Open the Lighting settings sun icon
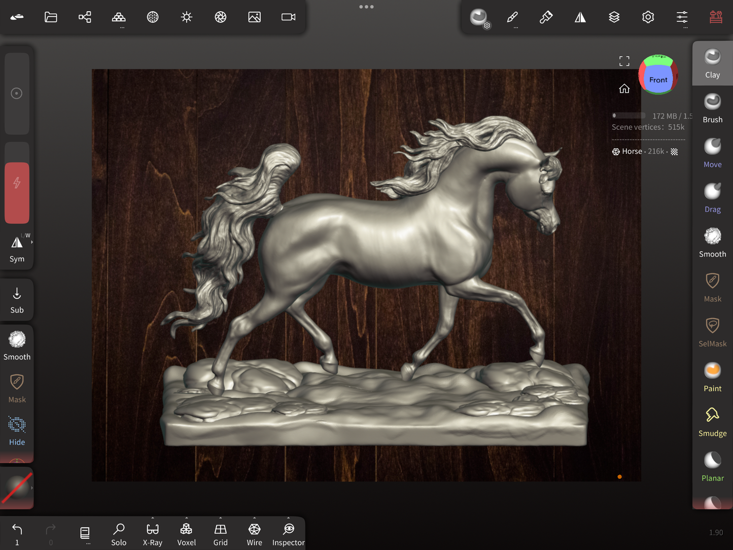 (187, 17)
